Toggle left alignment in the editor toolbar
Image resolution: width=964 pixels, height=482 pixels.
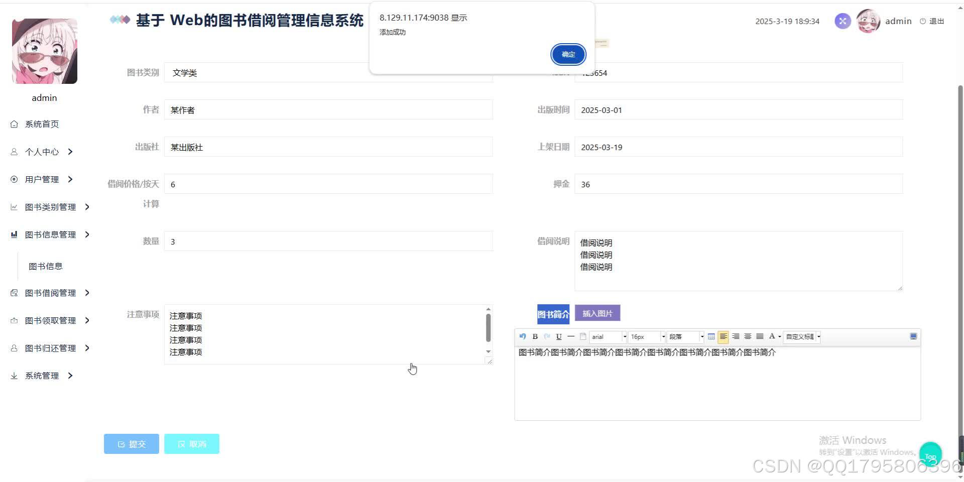(x=723, y=336)
